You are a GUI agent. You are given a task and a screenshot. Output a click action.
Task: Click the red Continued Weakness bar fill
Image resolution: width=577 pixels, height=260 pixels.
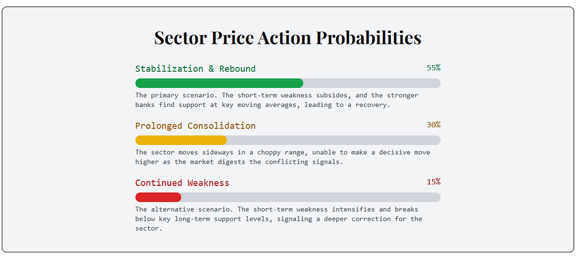point(158,197)
